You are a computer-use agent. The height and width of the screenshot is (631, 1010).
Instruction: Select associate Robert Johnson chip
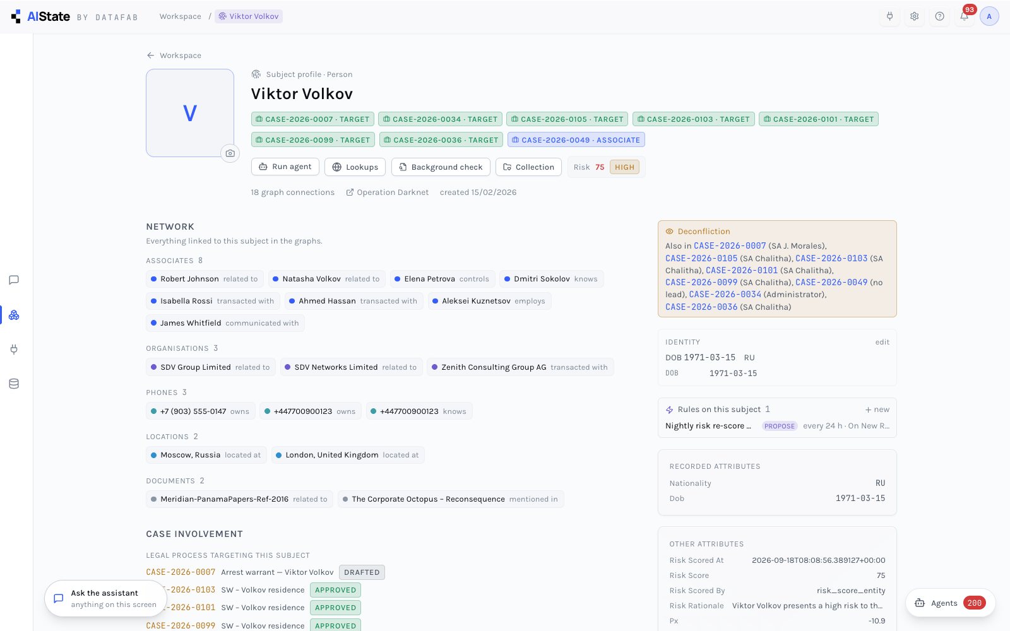pos(205,279)
